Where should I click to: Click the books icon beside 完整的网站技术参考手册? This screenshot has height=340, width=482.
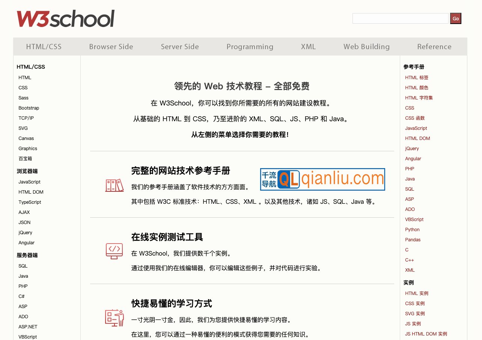point(114,185)
